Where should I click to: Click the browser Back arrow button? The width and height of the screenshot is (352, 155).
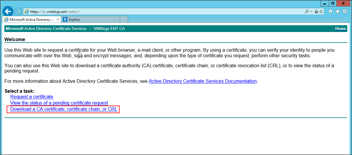click(x=8, y=11)
